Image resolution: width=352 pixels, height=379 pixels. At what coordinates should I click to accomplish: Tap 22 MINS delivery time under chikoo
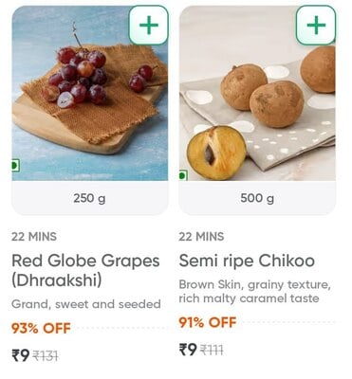coord(201,237)
